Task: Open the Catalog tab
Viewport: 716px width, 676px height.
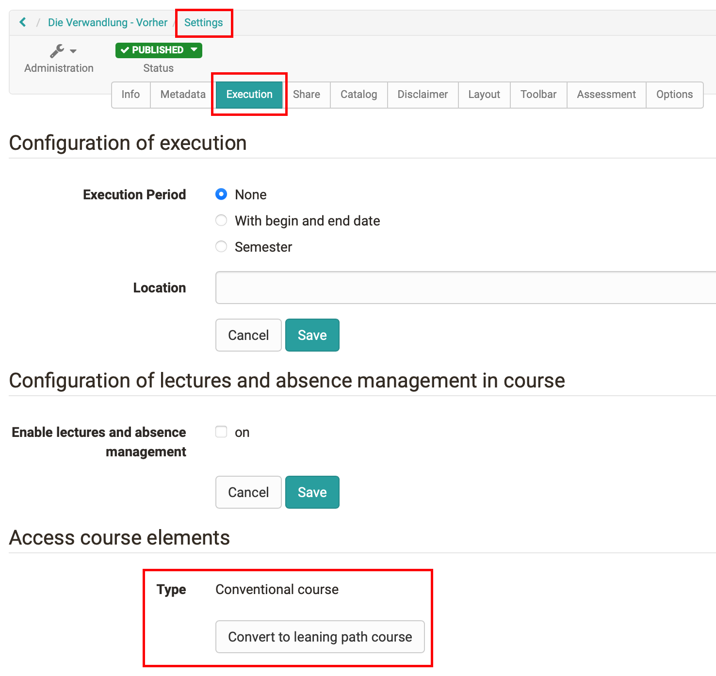Action: coord(358,95)
